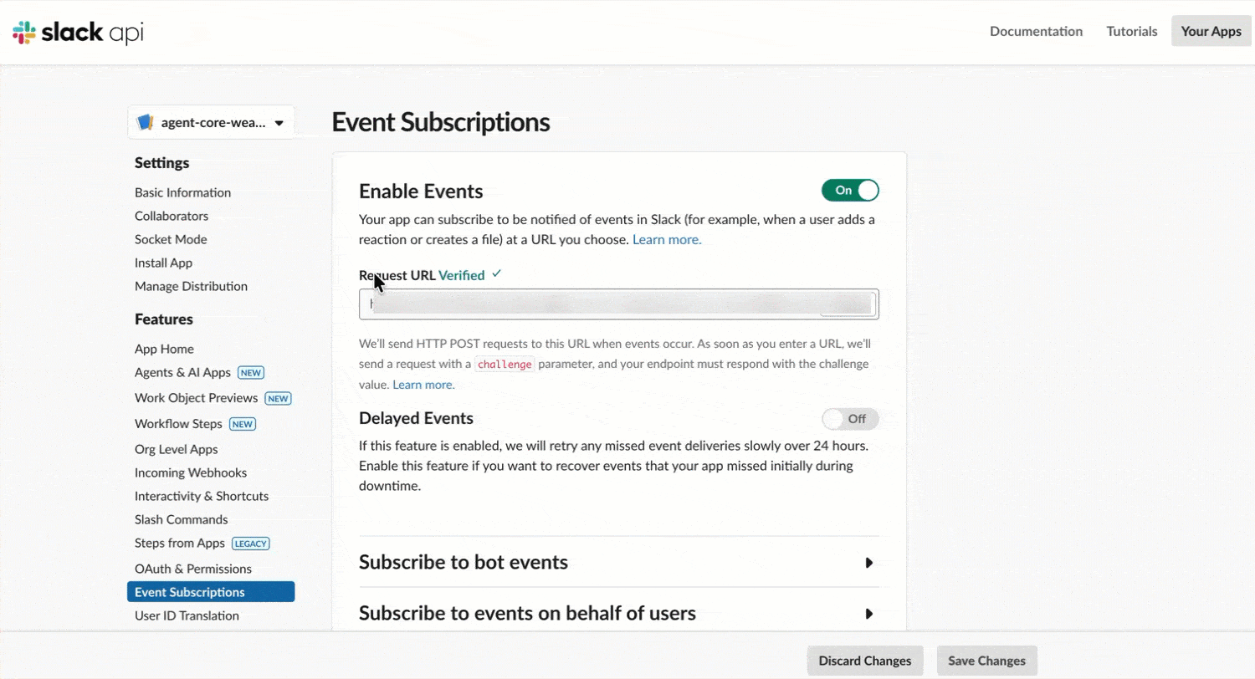Enable the Delayed Events toggle
The width and height of the screenshot is (1255, 679).
coord(850,418)
